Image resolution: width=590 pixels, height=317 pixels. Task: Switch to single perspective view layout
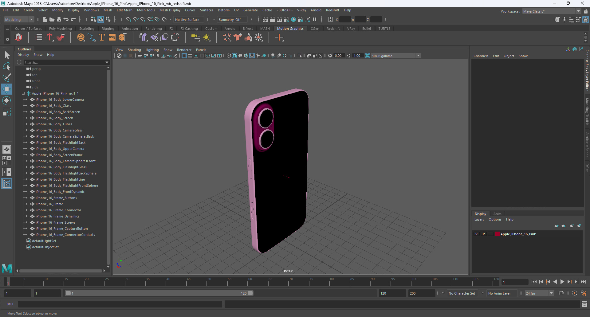[x=7, y=149]
